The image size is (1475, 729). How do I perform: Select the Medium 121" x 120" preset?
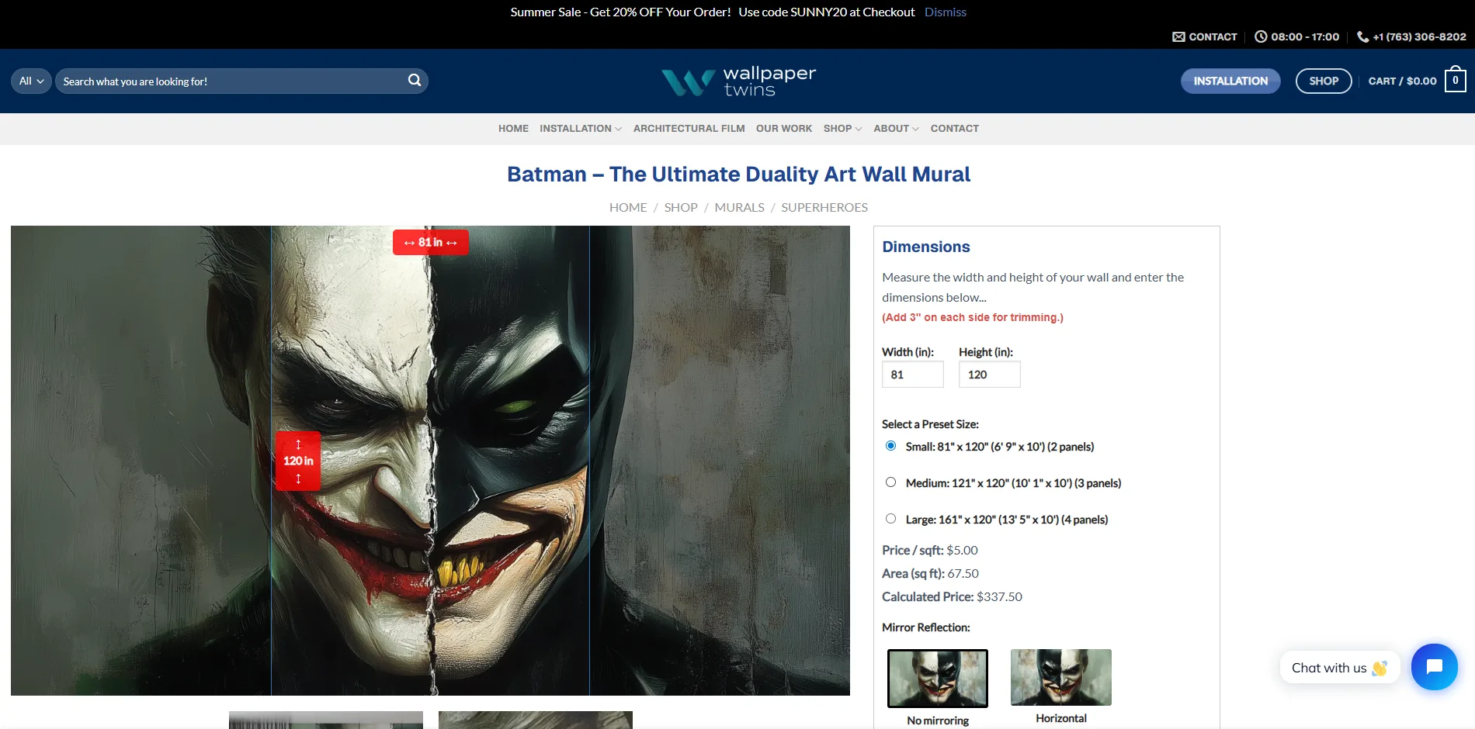(891, 482)
